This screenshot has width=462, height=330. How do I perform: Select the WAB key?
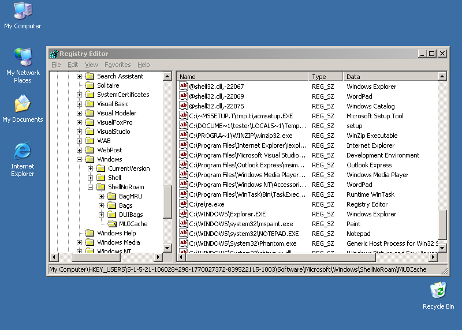[x=104, y=141]
